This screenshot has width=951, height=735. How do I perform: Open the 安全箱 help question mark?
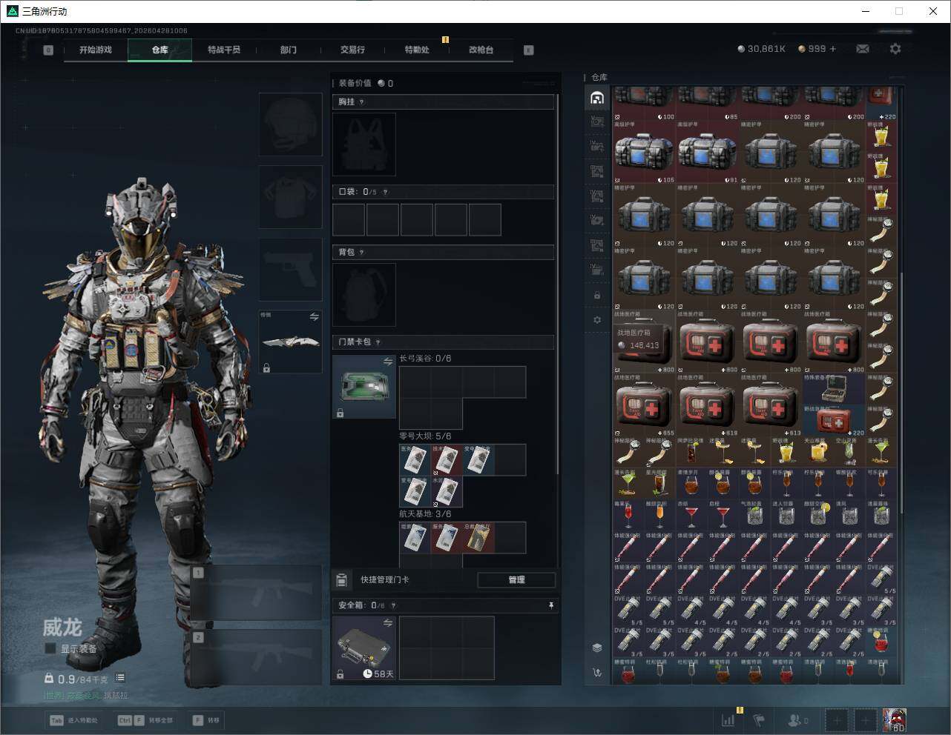point(393,605)
